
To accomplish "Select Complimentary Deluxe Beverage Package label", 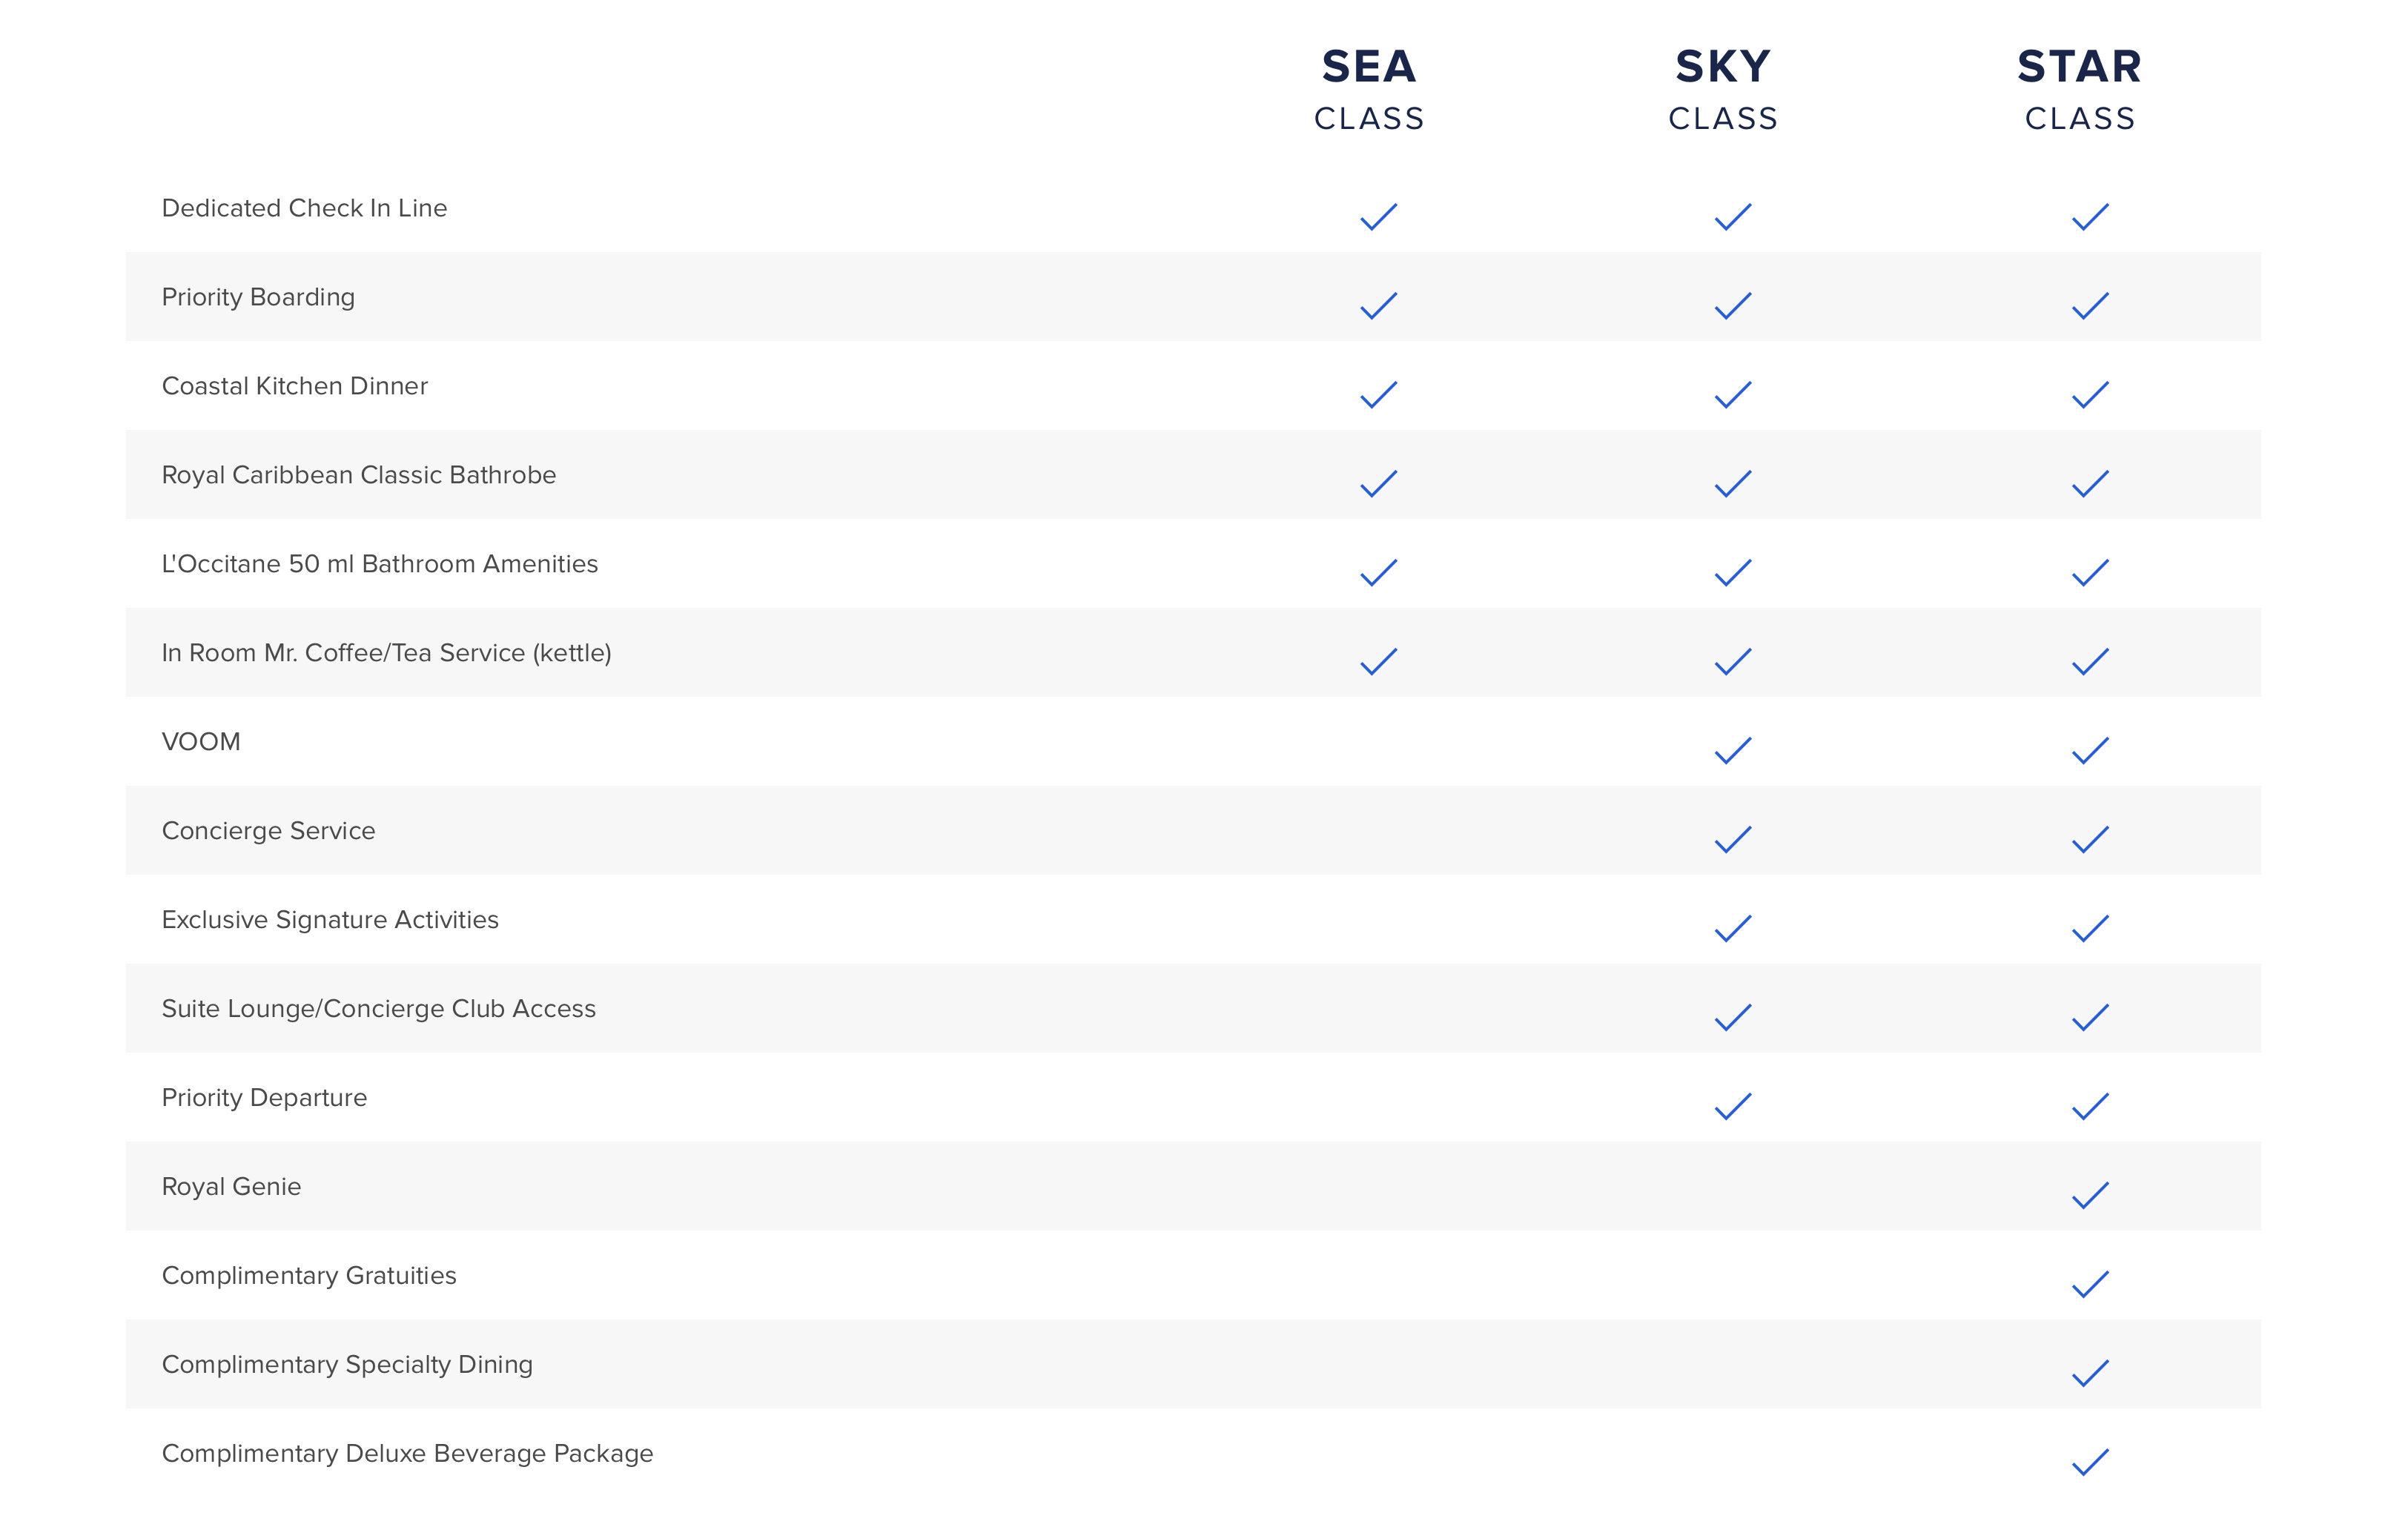I will click(407, 1455).
